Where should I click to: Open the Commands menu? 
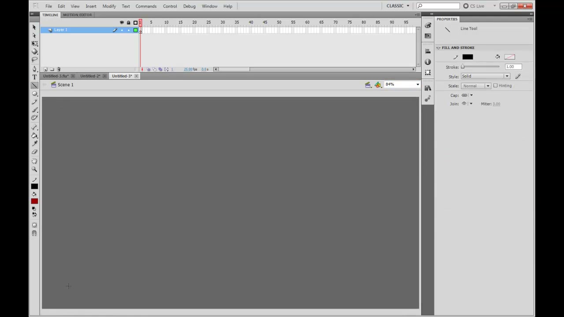146,6
